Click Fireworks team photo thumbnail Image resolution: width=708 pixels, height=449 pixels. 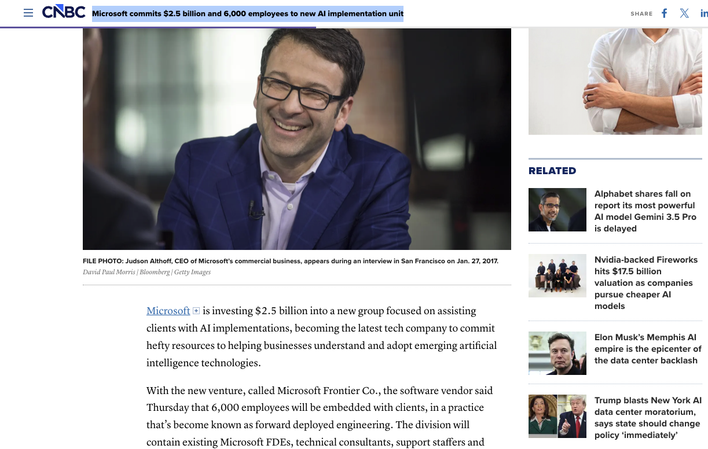coord(557,275)
